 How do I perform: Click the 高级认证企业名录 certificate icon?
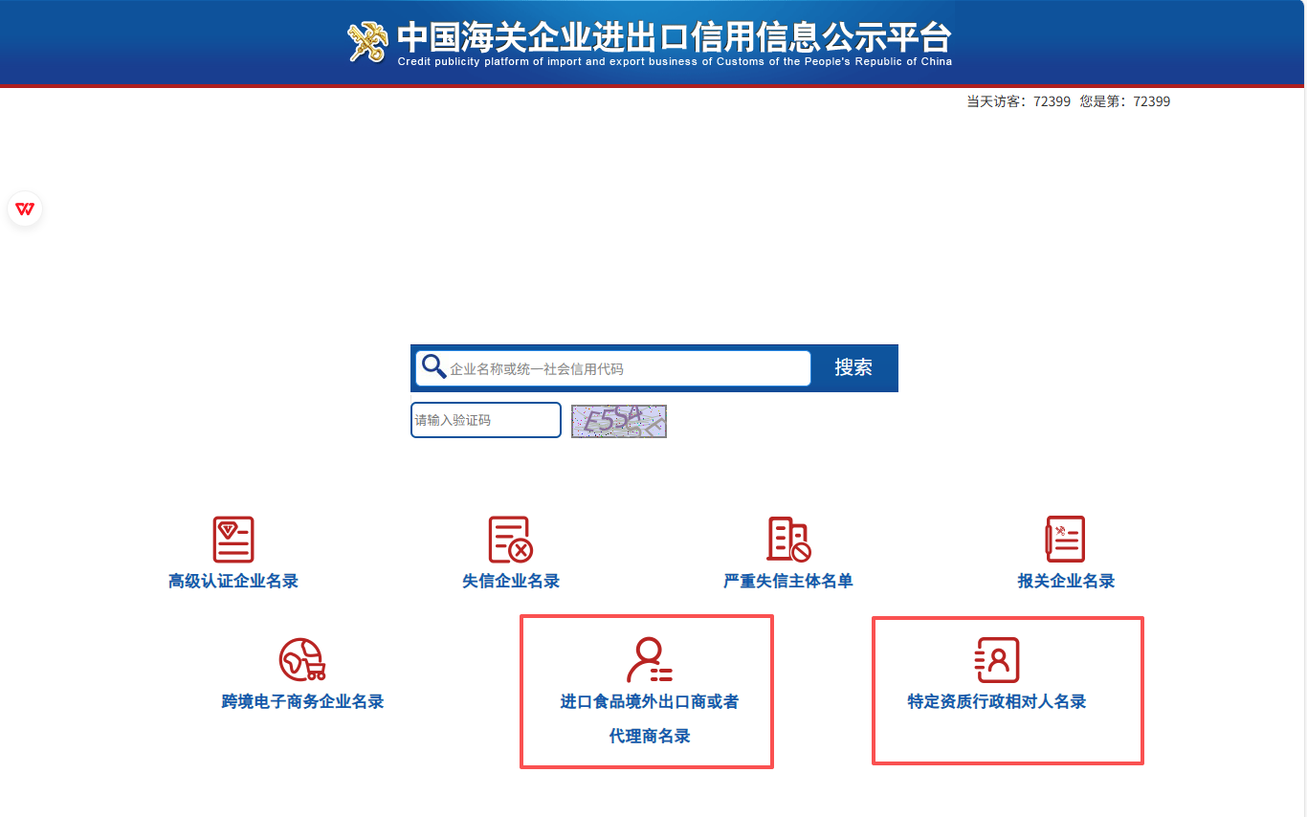click(x=233, y=540)
